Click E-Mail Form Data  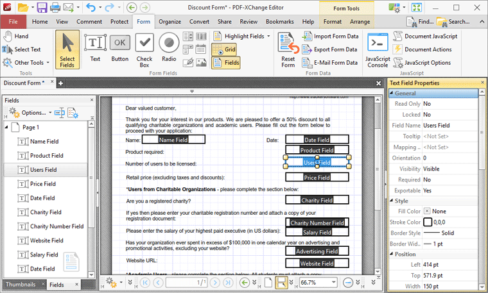tap(330, 63)
